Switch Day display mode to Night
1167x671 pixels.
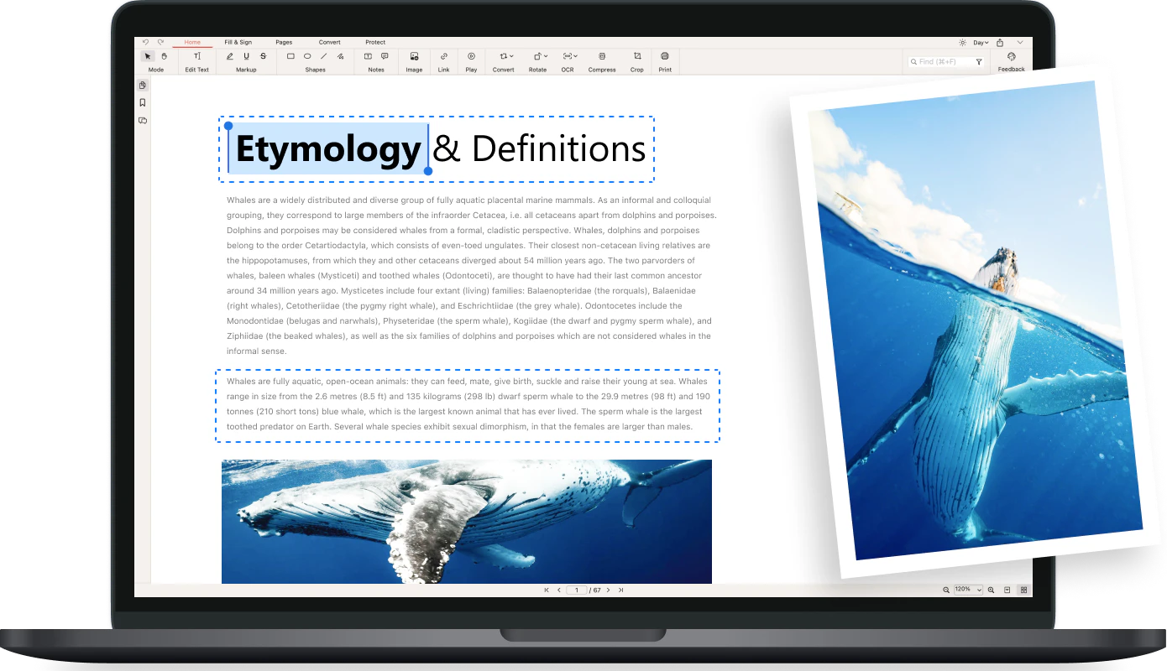[978, 41]
